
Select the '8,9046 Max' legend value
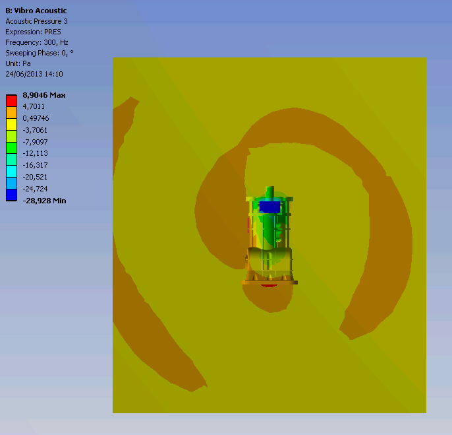44,95
